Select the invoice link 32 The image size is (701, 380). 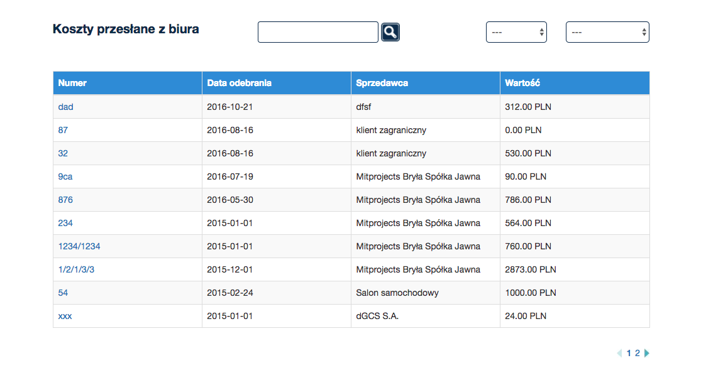tap(63, 153)
